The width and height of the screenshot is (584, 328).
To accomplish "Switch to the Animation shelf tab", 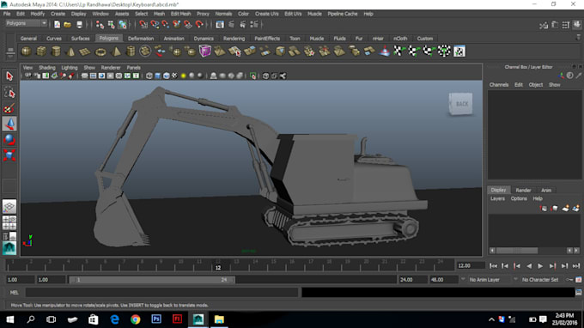I will pos(174,39).
